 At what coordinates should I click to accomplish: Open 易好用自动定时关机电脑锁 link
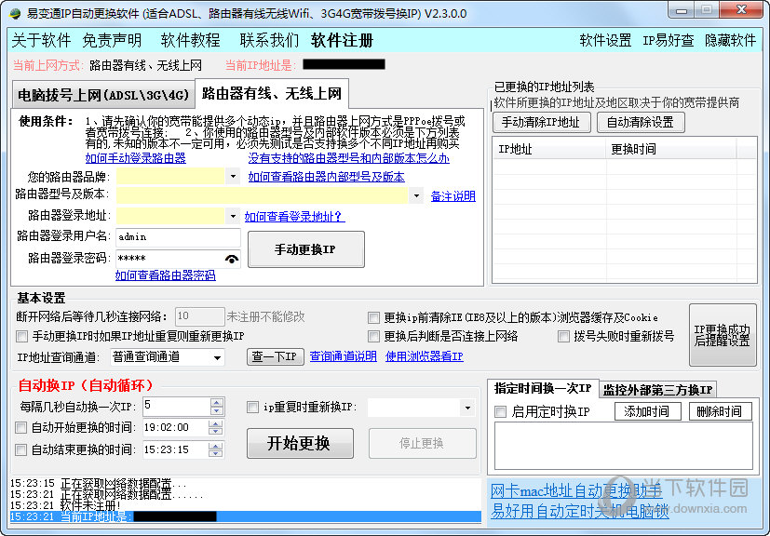coord(579,511)
